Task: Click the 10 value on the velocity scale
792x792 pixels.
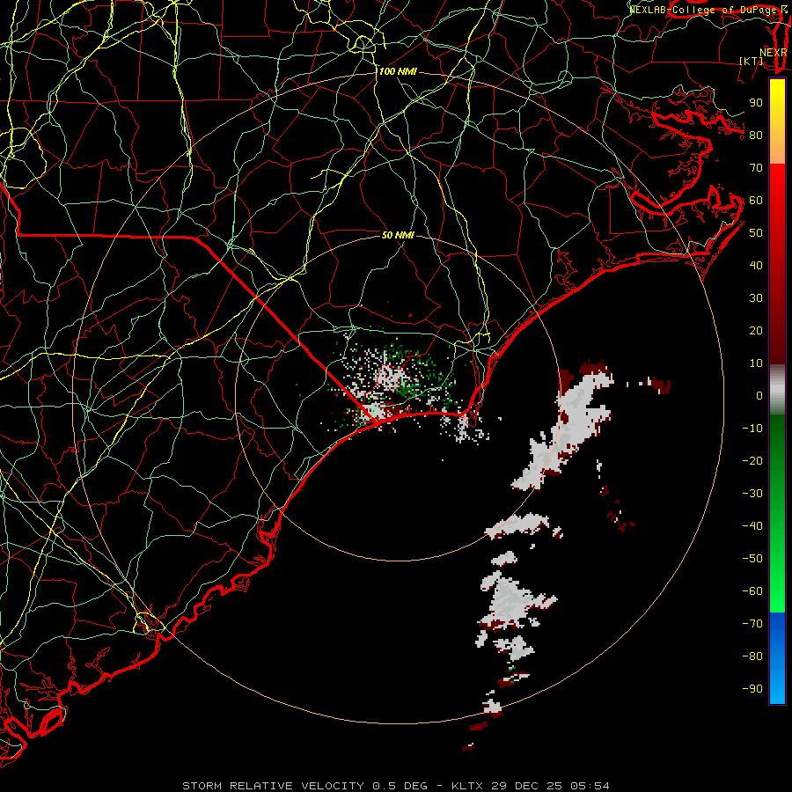Action: (756, 363)
